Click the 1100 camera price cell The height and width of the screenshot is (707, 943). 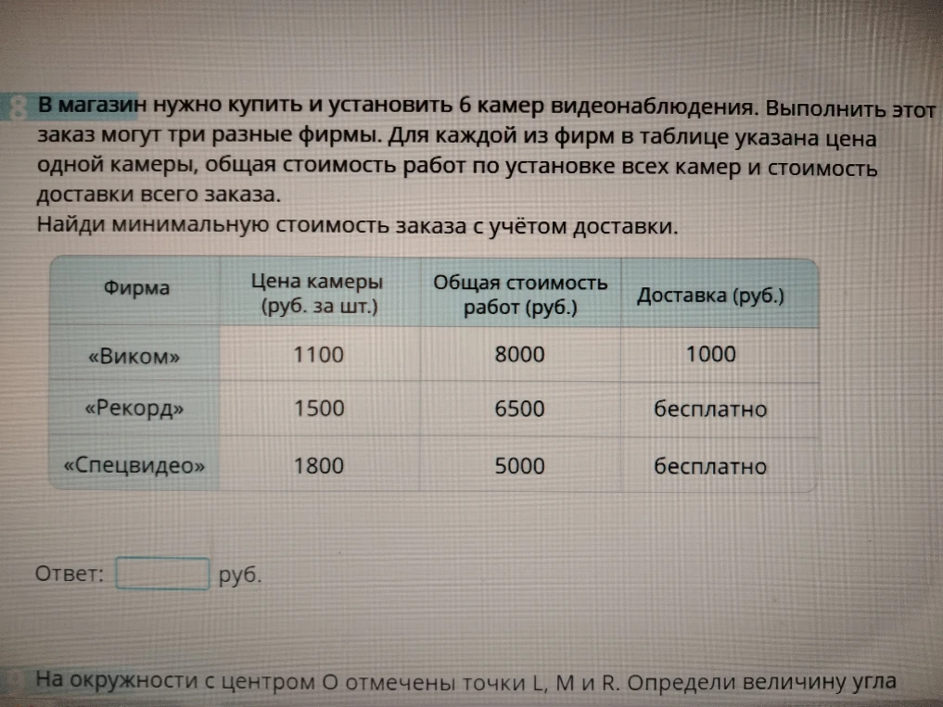pyautogui.click(x=319, y=355)
